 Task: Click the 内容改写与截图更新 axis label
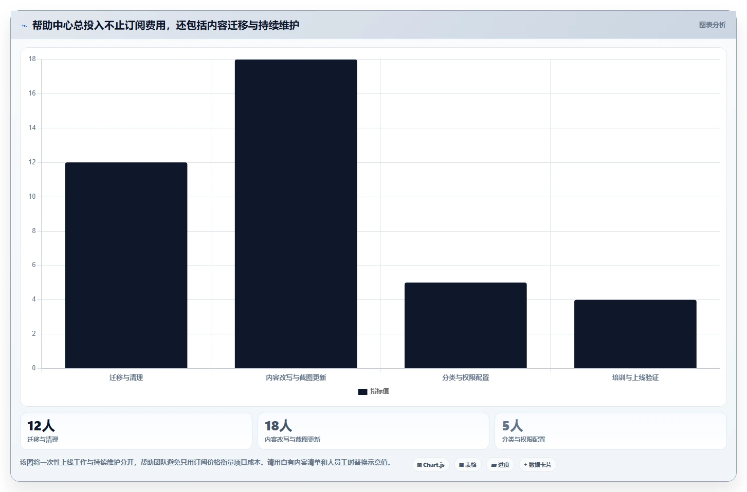coord(296,377)
